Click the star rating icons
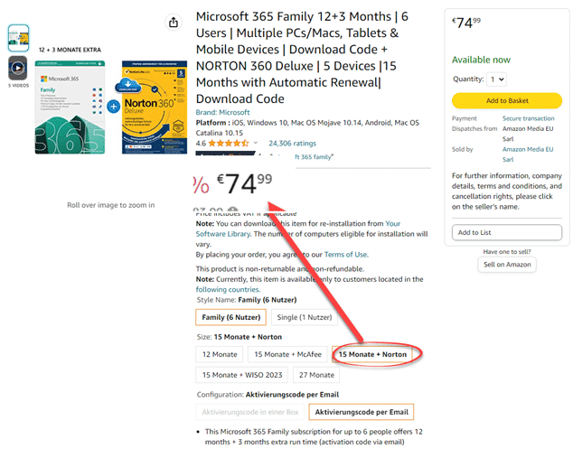573x449 pixels. (229, 143)
